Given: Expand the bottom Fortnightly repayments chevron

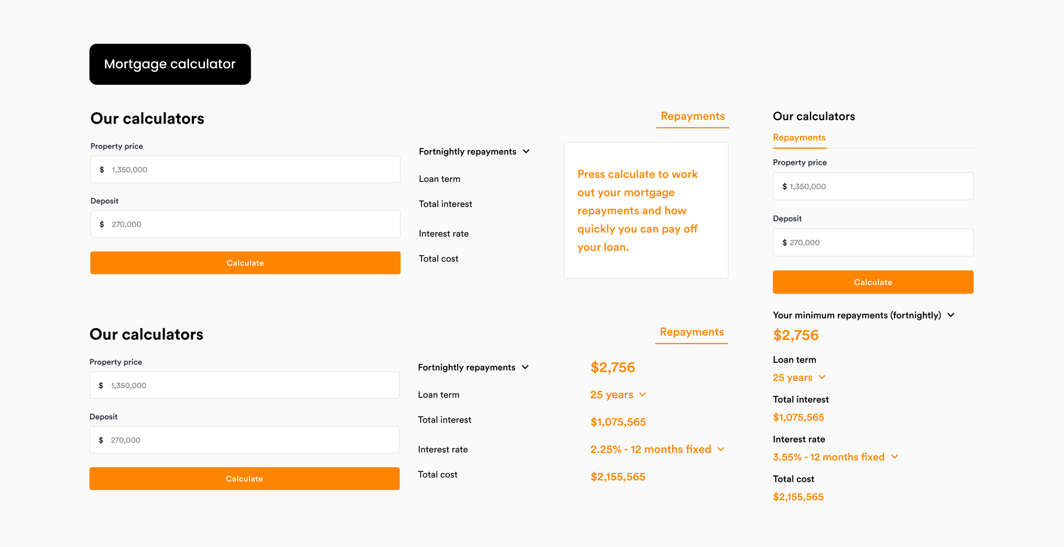Looking at the screenshot, I should pyautogui.click(x=525, y=367).
